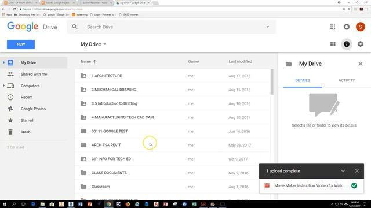Select the 3.5 Introduction to Drafting folder

[172, 103]
